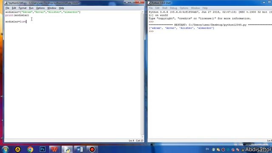Image resolution: width=272 pixels, height=153 pixels.
Task: Click the Type "copyright" info line
Action: coord(200,18)
